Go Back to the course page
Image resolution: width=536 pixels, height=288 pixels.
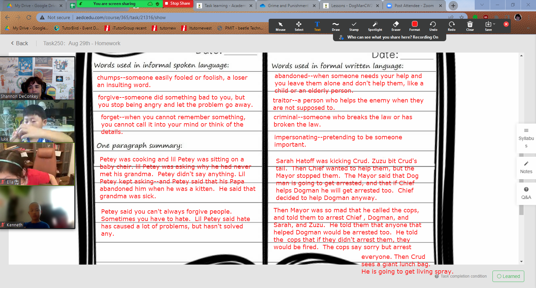tap(19, 43)
